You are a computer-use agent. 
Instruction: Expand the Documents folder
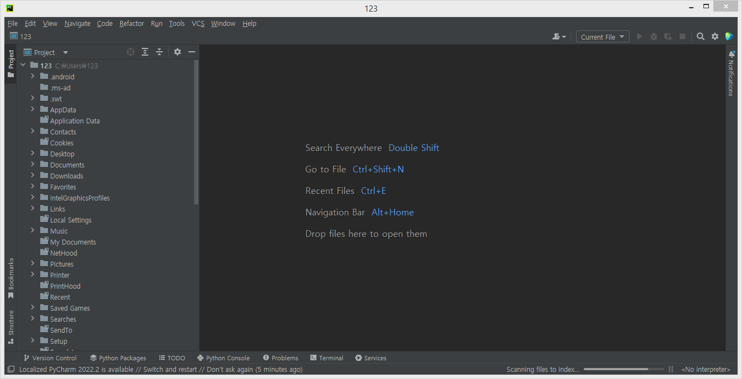[x=33, y=165]
